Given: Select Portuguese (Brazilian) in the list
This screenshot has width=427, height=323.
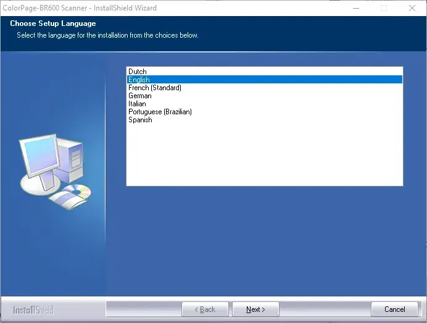Looking at the screenshot, I should click(160, 112).
